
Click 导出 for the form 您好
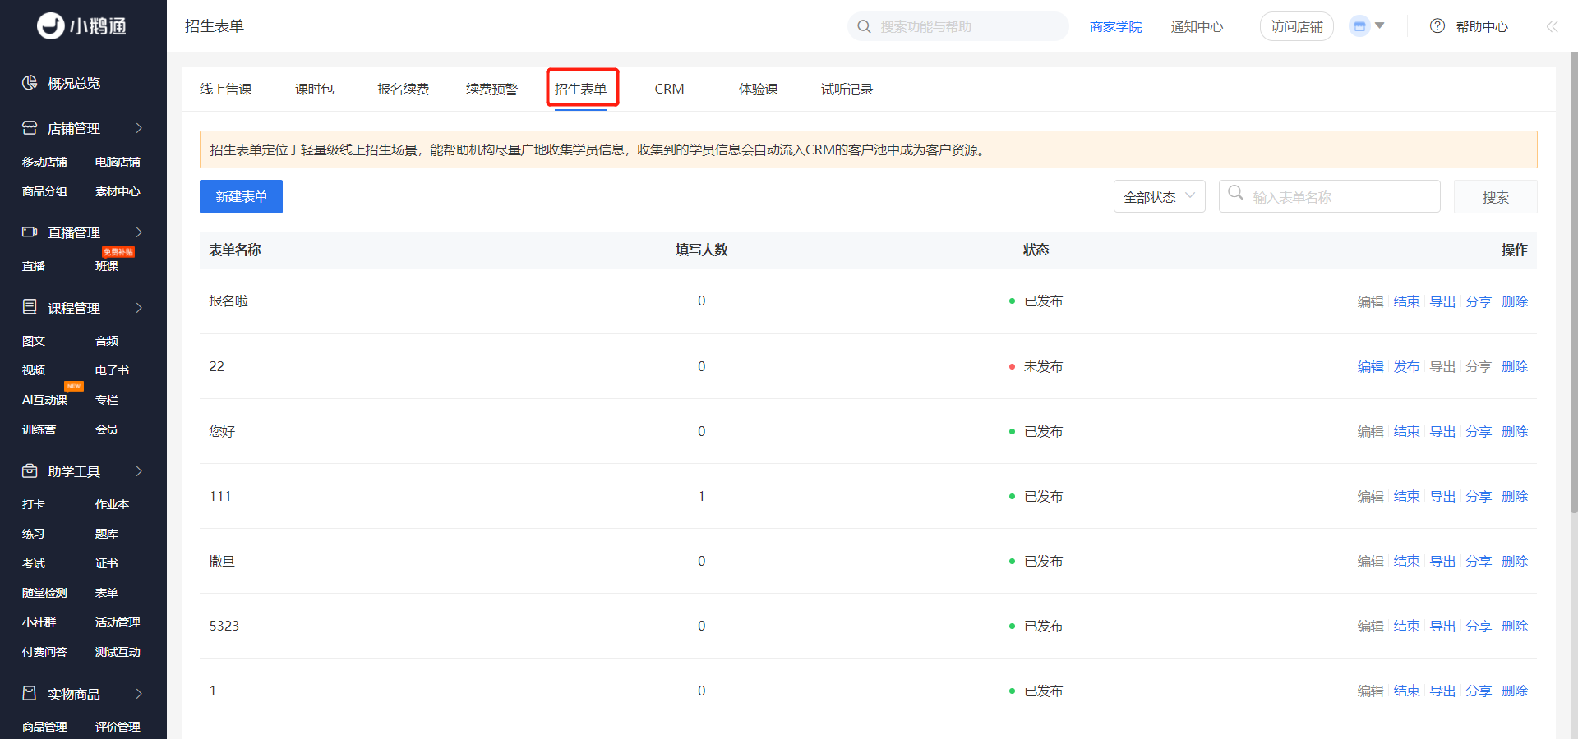pos(1442,431)
